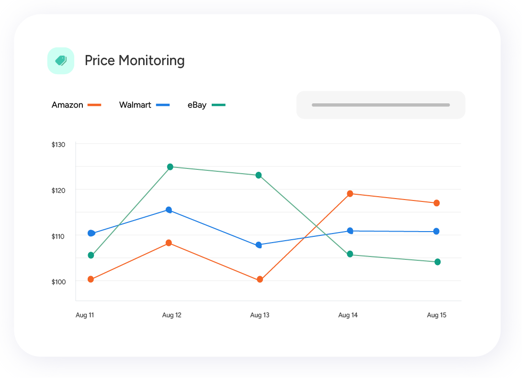
Task: Select eBay data point on Aug 14
Action: tap(350, 254)
